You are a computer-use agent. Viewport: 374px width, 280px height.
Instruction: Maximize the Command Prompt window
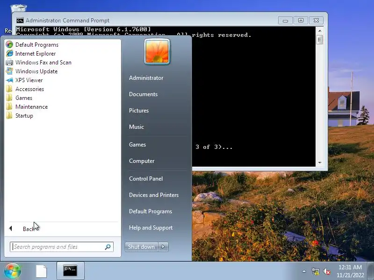[x=301, y=21]
